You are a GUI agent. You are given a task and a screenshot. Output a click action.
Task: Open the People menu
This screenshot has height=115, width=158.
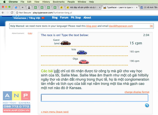(x=71, y=2)
